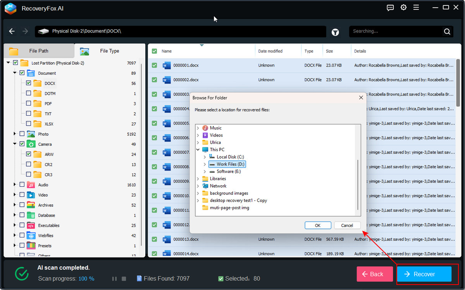Click the Video category icon
This screenshot has width=465, height=290.
(x=31, y=195)
